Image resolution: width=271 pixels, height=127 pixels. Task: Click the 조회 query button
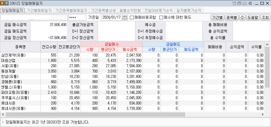(x=265, y=17)
